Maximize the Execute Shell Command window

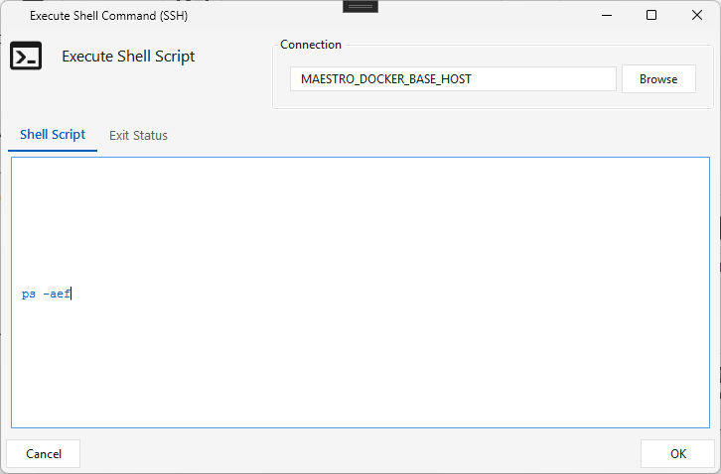pyautogui.click(x=651, y=15)
